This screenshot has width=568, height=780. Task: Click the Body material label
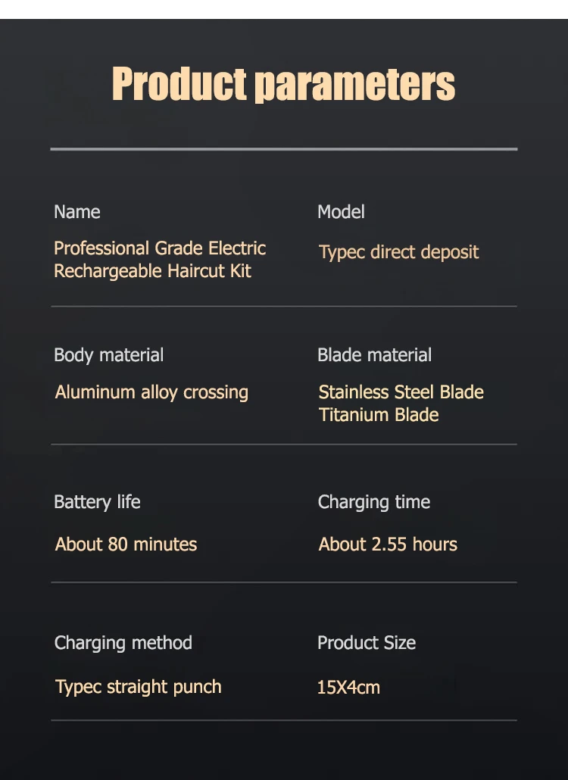[108, 355]
